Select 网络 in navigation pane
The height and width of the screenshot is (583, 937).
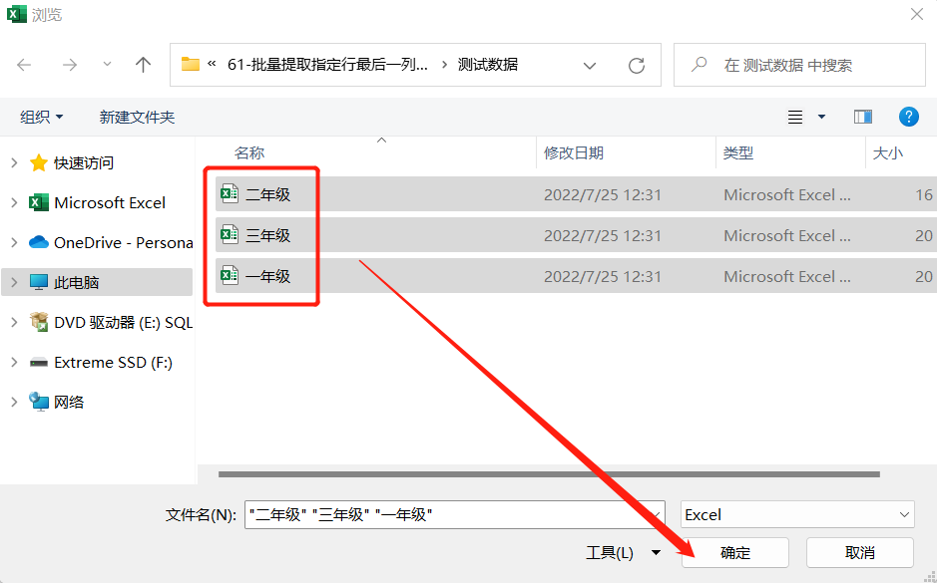(69, 403)
